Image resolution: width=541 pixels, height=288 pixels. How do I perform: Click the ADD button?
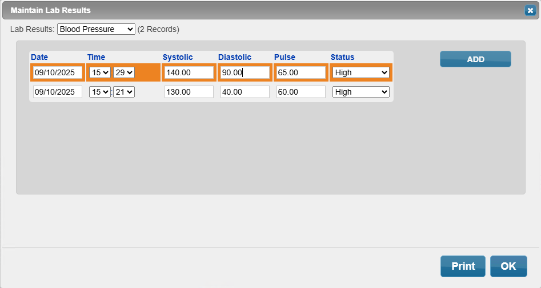click(475, 59)
